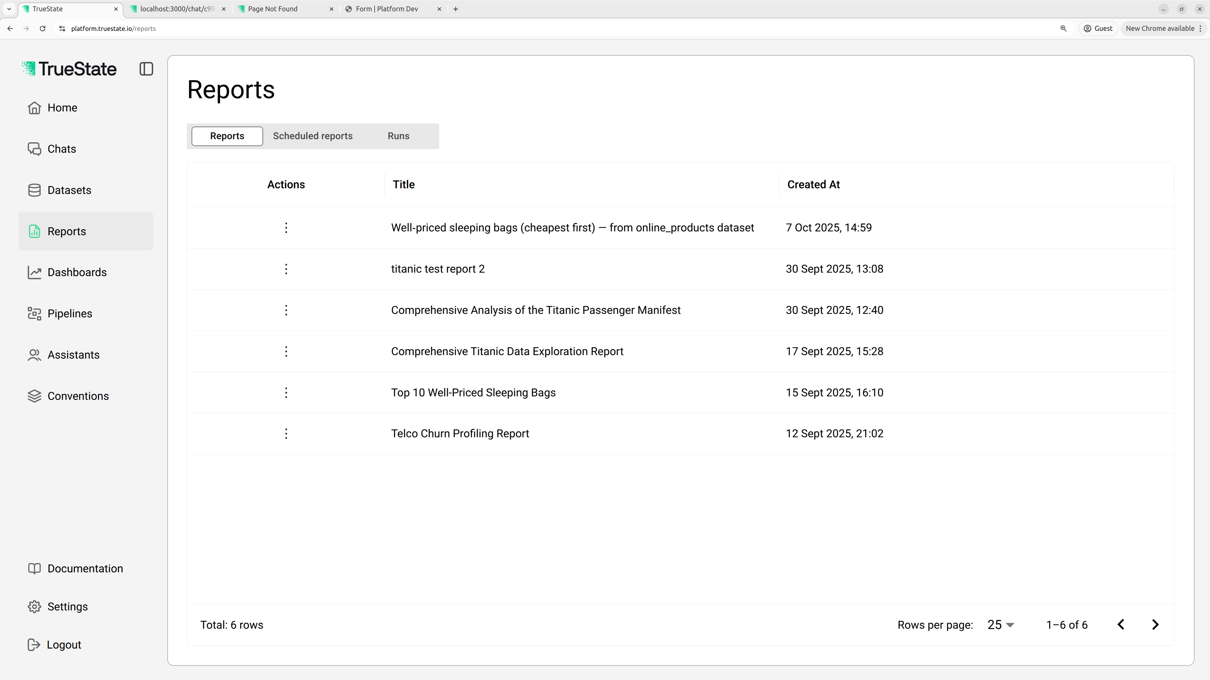This screenshot has width=1210, height=680.
Task: Open Home from sidebar
Action: pos(62,107)
